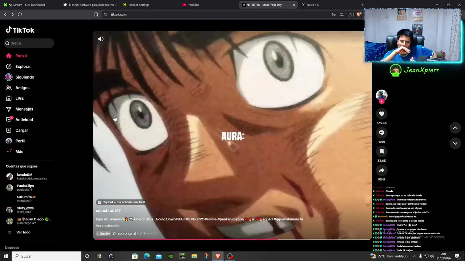Show hidden system tray icons

click(415, 256)
